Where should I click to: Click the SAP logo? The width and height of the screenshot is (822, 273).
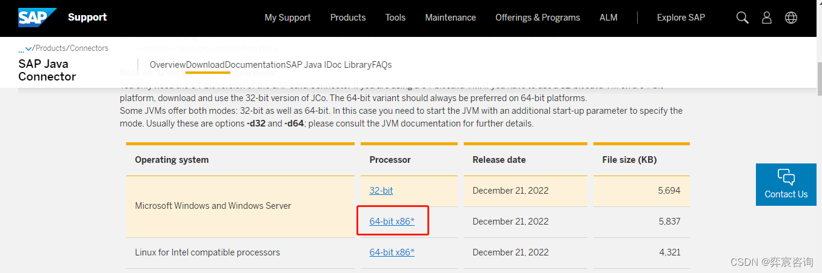(36, 18)
